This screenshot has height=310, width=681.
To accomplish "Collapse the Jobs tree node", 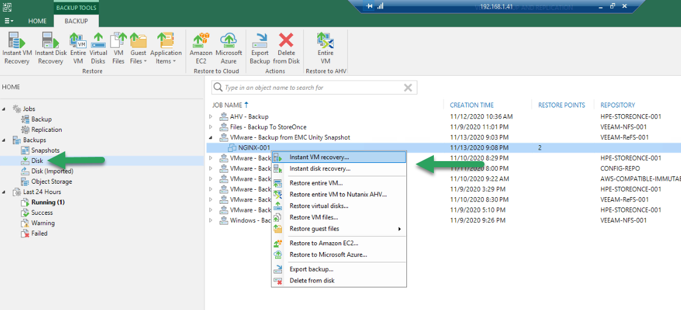I will (4, 109).
